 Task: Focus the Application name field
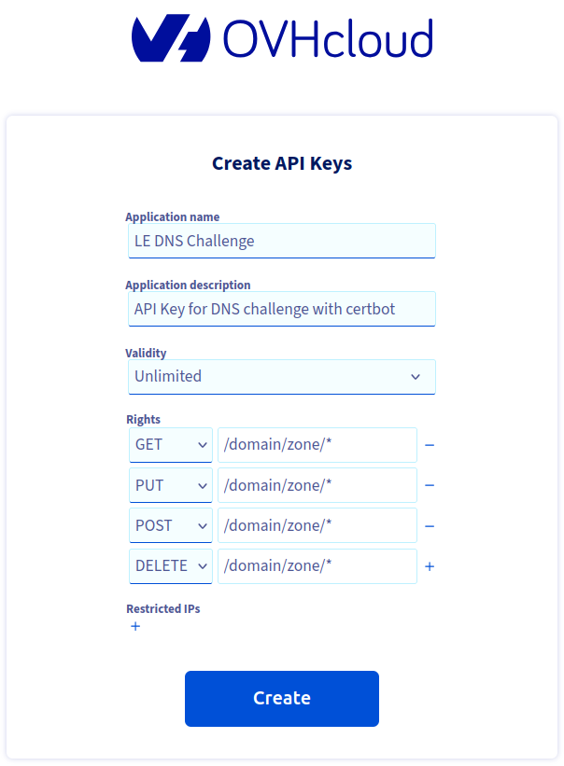pos(282,241)
